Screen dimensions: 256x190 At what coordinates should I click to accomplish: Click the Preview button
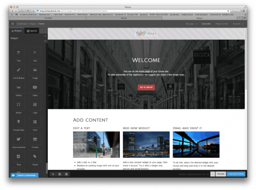pos(221,174)
